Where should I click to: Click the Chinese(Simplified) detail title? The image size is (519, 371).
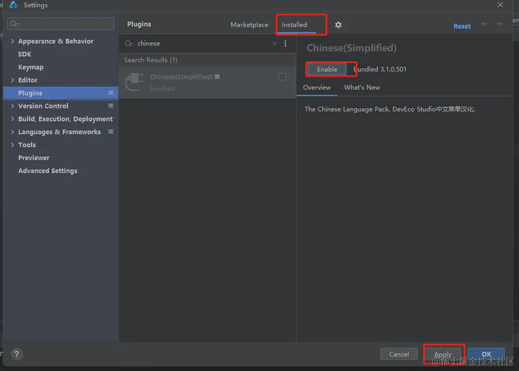click(351, 48)
